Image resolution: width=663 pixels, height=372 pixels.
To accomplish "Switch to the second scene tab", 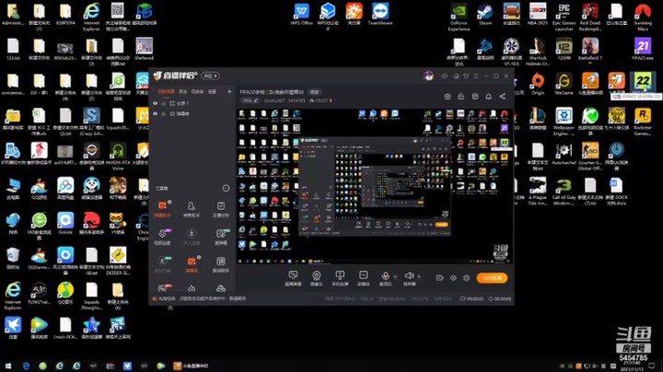I will 182,91.
